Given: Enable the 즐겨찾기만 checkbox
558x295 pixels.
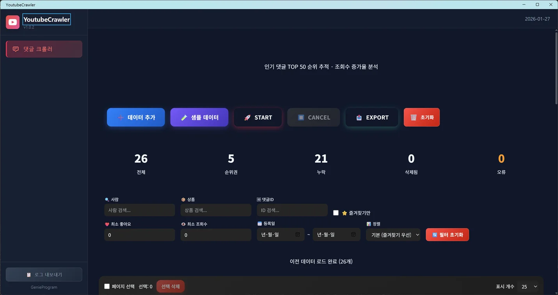Looking at the screenshot, I should [x=336, y=213].
